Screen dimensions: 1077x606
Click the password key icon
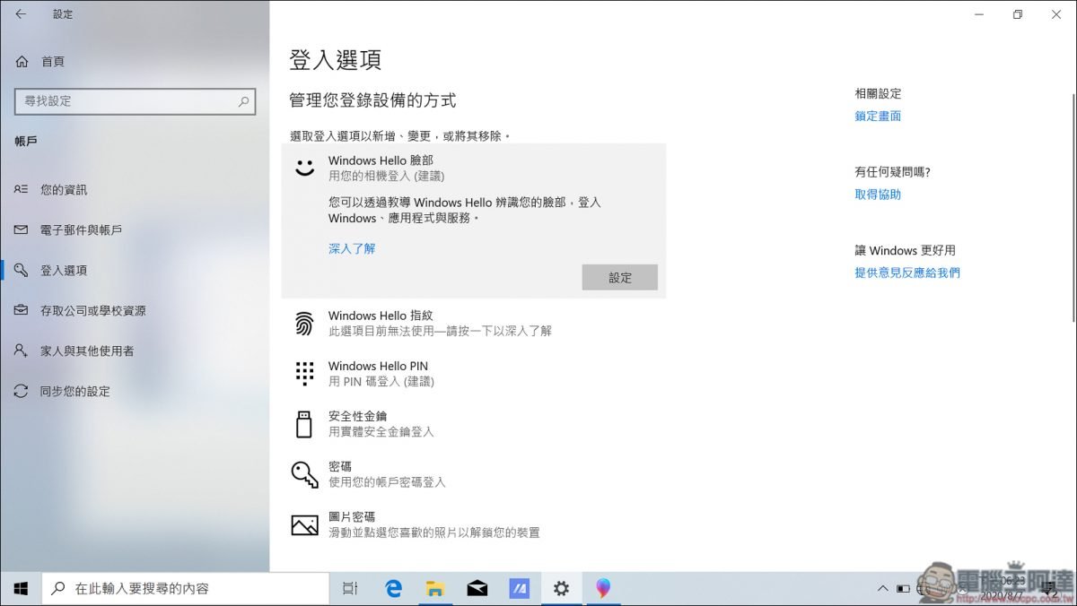click(x=304, y=474)
